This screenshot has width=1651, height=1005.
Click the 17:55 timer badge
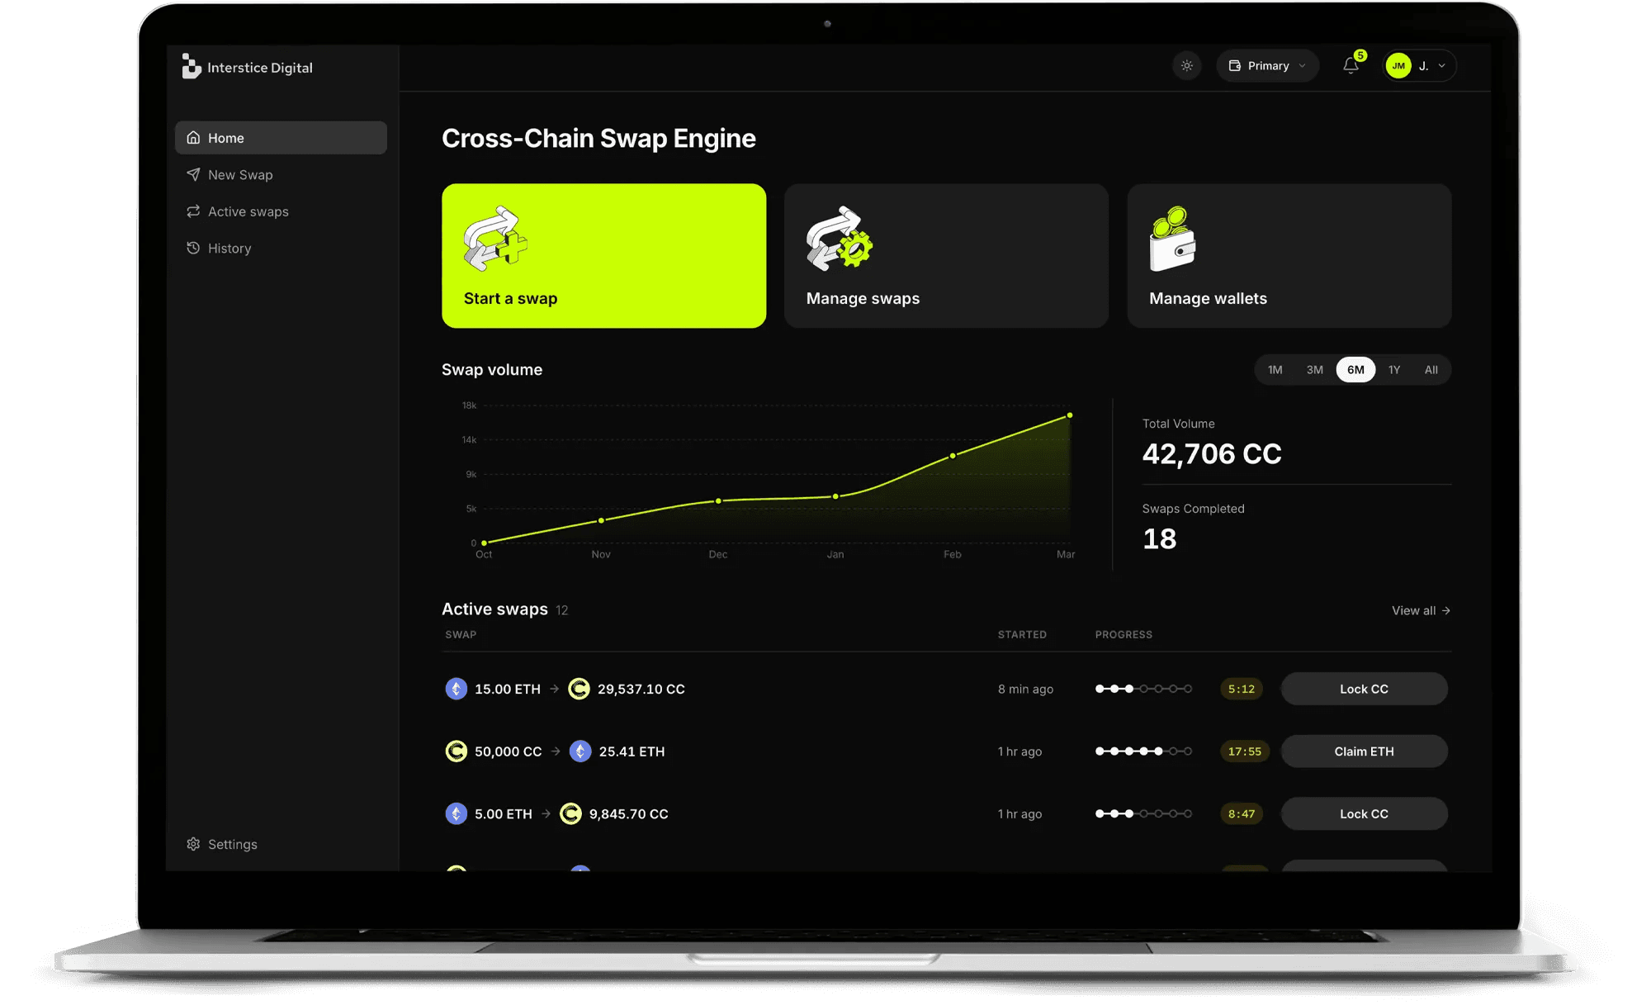click(1245, 751)
